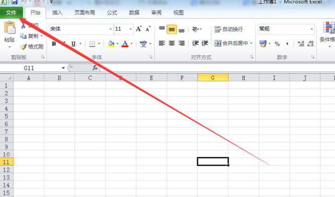335x197 pixels.
Task: Increase font size with large A icon
Action: 139,29
